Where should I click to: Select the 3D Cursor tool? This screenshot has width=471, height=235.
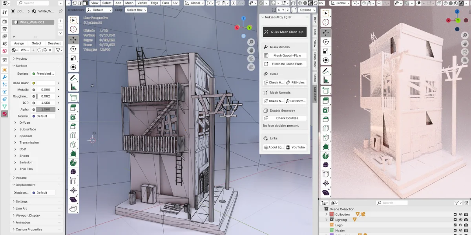tap(73, 29)
